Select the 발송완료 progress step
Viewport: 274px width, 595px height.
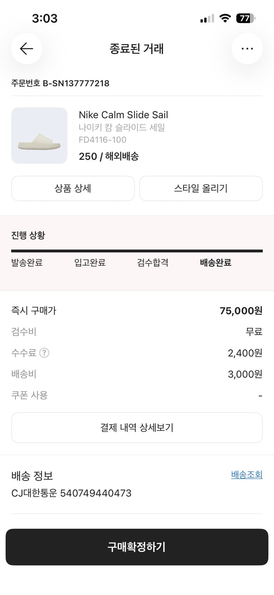click(27, 263)
